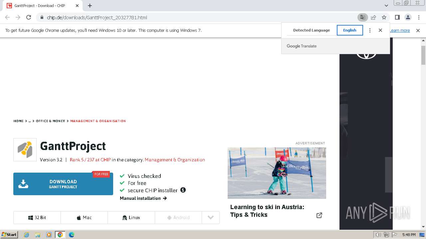This screenshot has width=426, height=239.
Task: Open the tab search dropdown arrow
Action: 386,5
